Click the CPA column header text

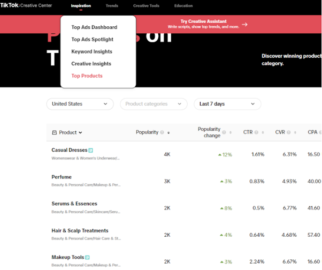tap(312, 132)
